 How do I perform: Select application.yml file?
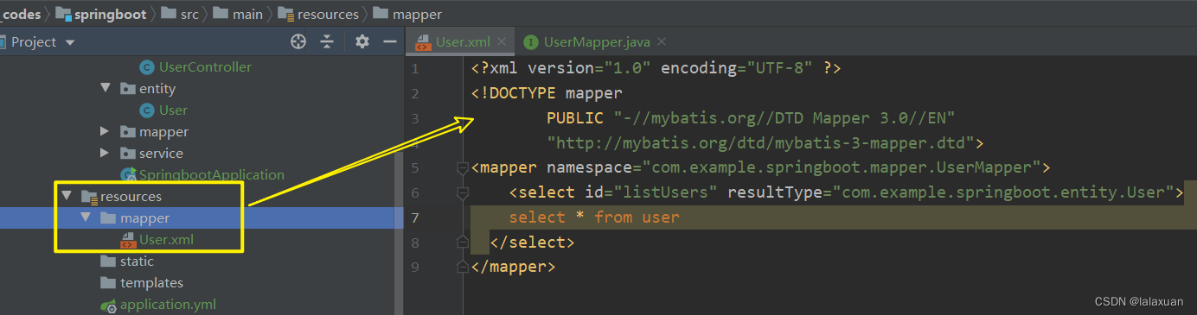pos(168,304)
